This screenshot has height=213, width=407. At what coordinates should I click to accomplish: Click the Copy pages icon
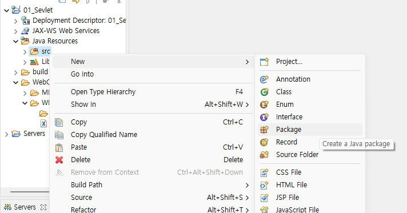59,122
